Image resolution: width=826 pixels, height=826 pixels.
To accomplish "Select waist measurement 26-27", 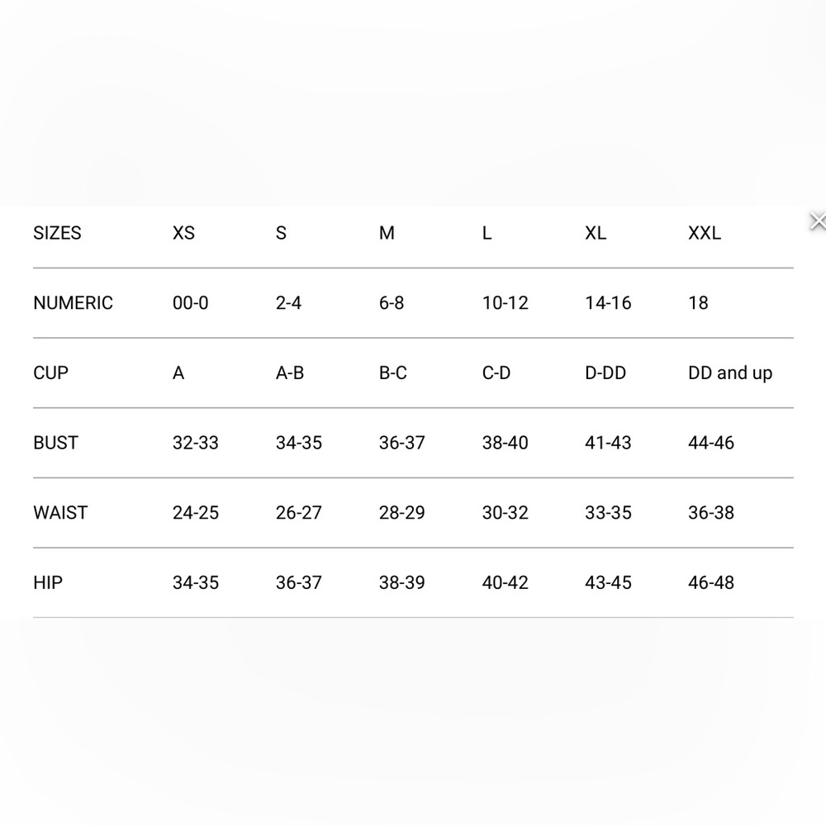I will click(298, 513).
